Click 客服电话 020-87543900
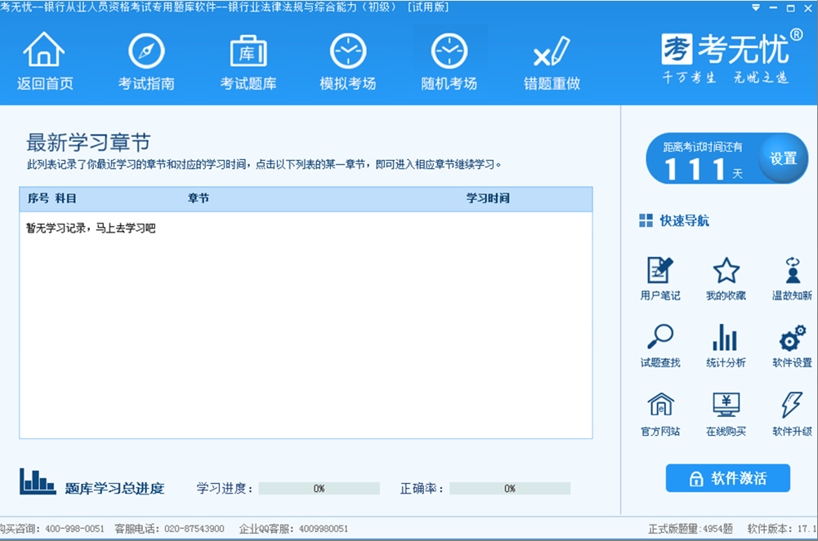818x541 pixels. (x=169, y=529)
